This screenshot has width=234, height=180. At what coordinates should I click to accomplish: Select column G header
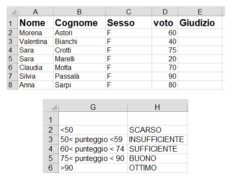pos(93,106)
